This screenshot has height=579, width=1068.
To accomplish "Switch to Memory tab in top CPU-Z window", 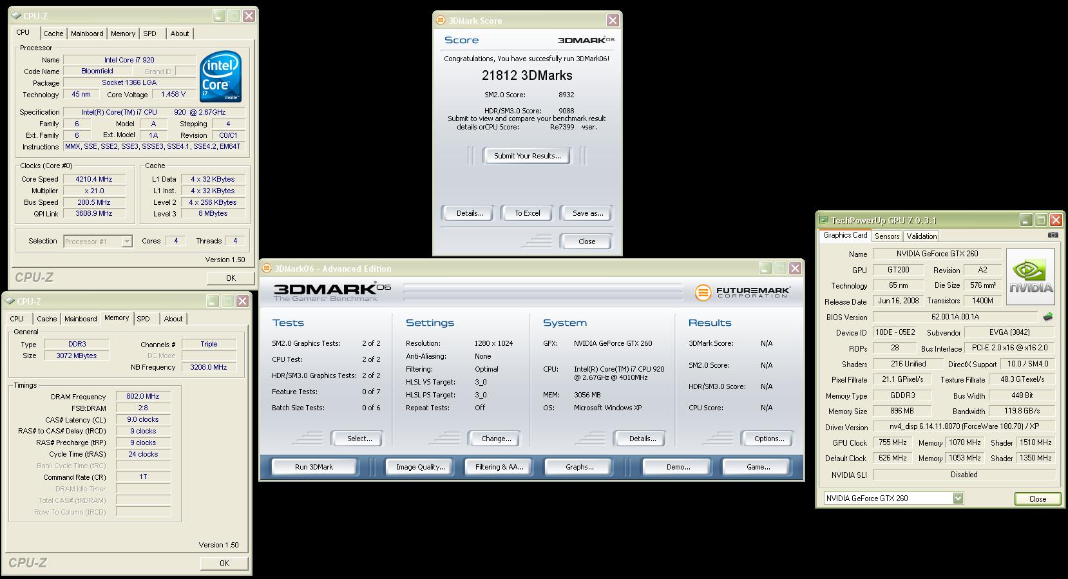I will pyautogui.click(x=123, y=33).
